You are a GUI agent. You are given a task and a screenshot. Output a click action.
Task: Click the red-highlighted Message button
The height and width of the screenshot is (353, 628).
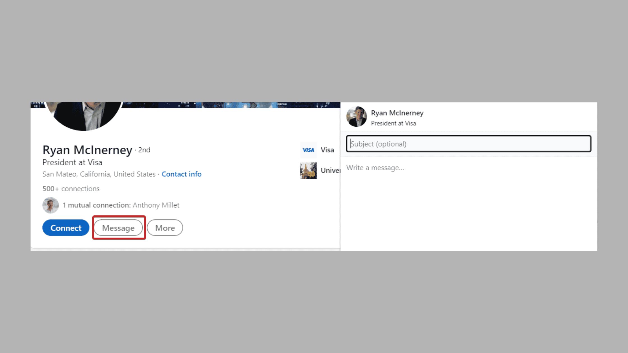coord(119,228)
